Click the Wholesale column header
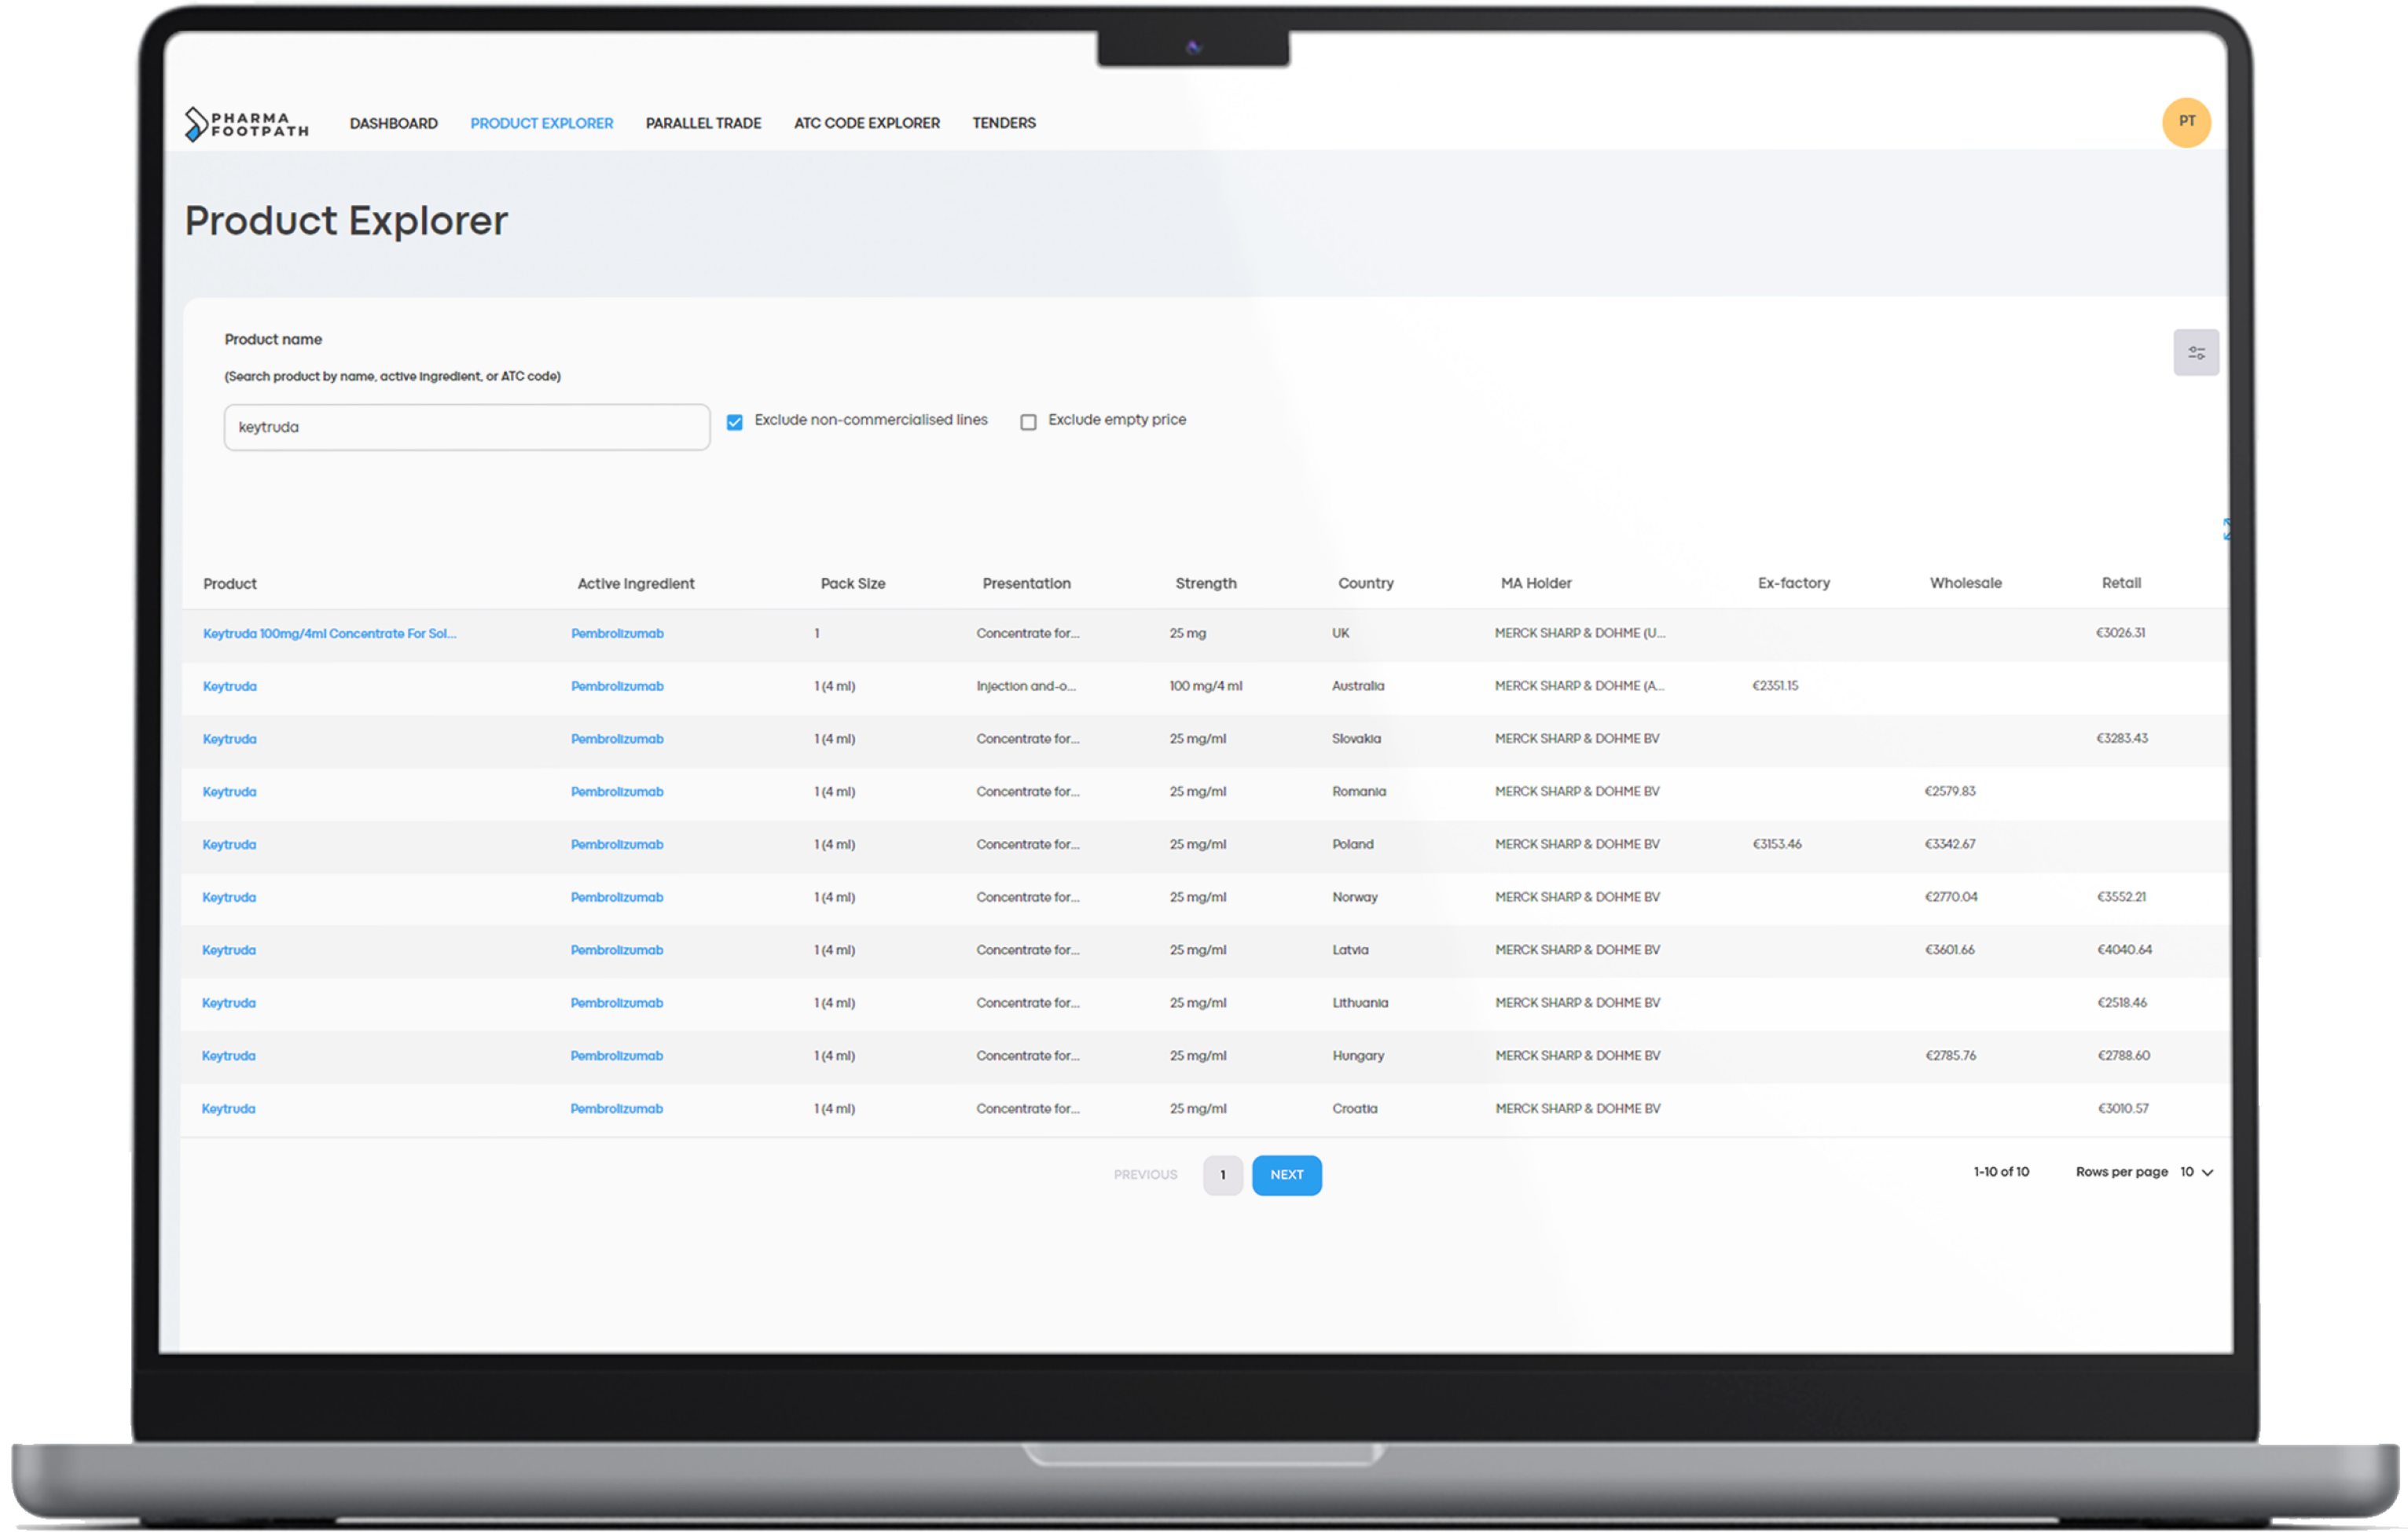 [x=1966, y=583]
